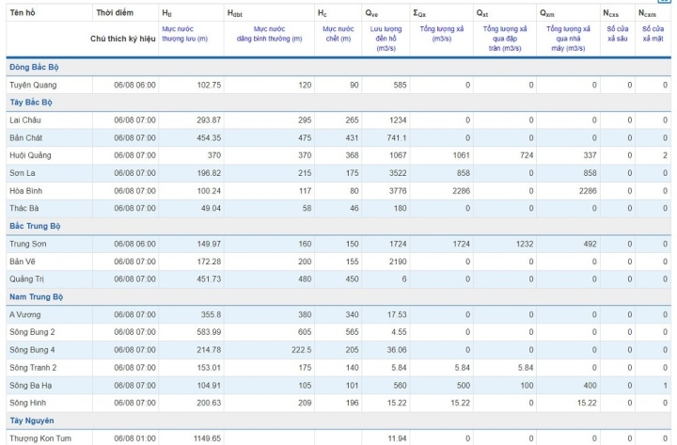Click the Thời điểm column header
The height and width of the screenshot is (445, 677).
click(x=115, y=14)
